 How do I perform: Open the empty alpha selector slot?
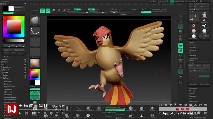[35, 42]
